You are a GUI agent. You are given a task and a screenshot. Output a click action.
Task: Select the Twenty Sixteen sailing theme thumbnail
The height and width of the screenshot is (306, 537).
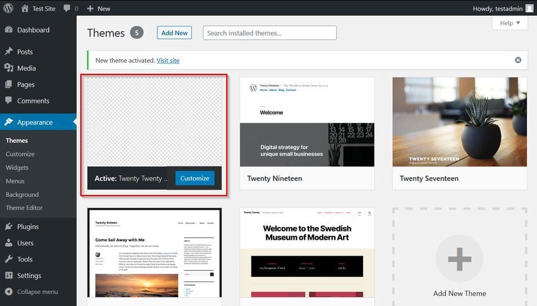pyautogui.click(x=154, y=252)
